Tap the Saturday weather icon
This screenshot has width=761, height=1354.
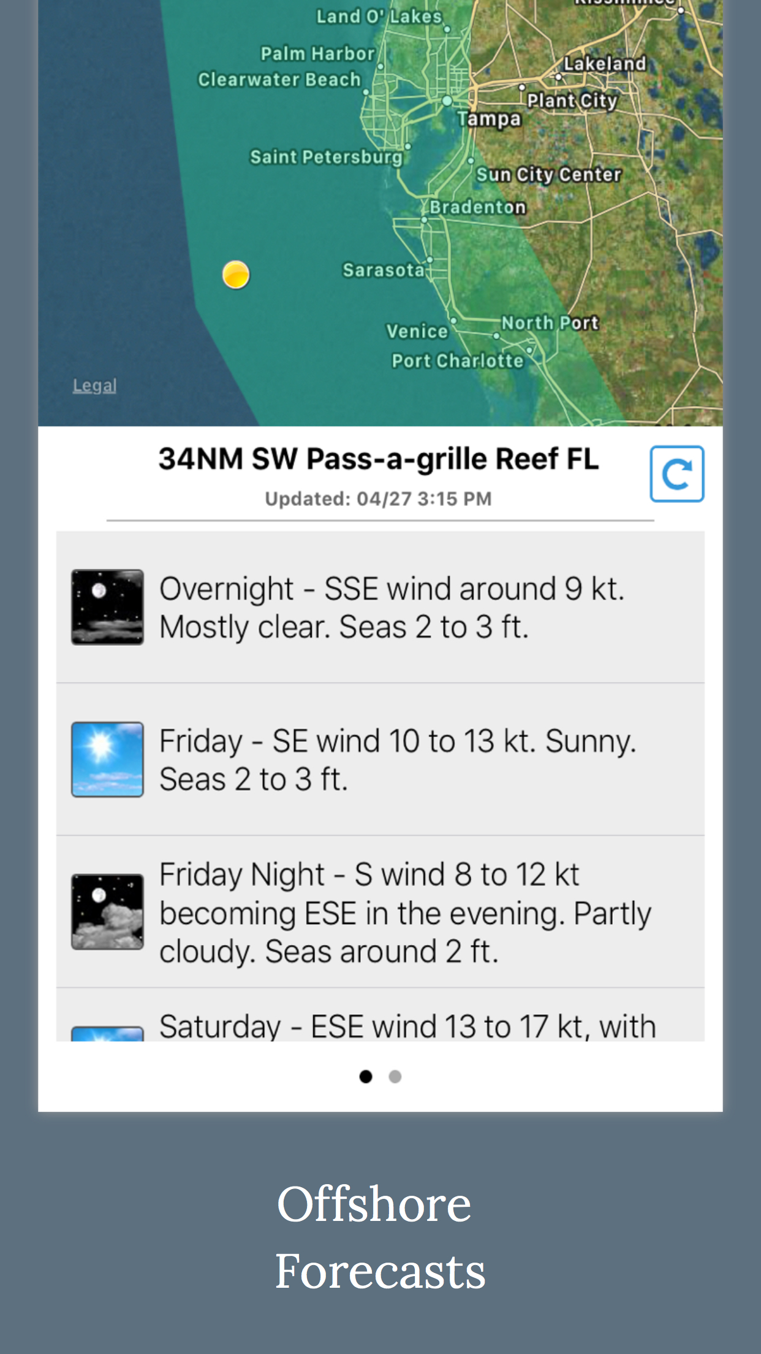pos(108,1034)
